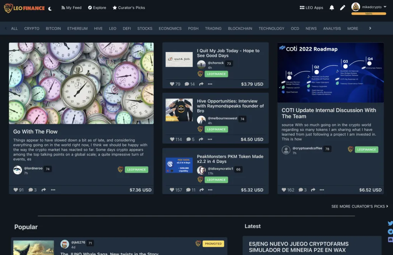Open comments on COTI Update post

[x=301, y=190]
